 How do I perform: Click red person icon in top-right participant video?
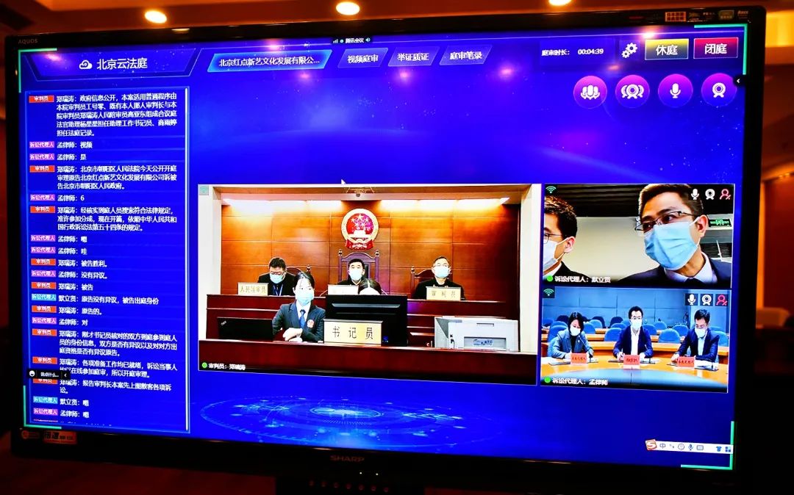coord(725,194)
